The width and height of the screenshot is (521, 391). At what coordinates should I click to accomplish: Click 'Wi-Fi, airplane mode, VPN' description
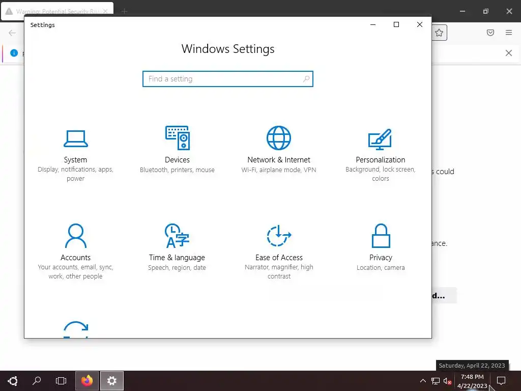tap(279, 170)
